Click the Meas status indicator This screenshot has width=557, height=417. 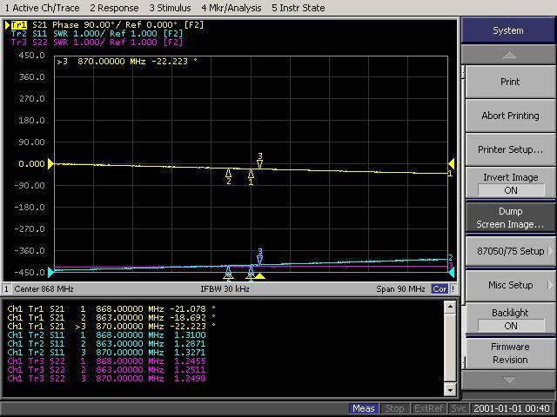coord(364,408)
